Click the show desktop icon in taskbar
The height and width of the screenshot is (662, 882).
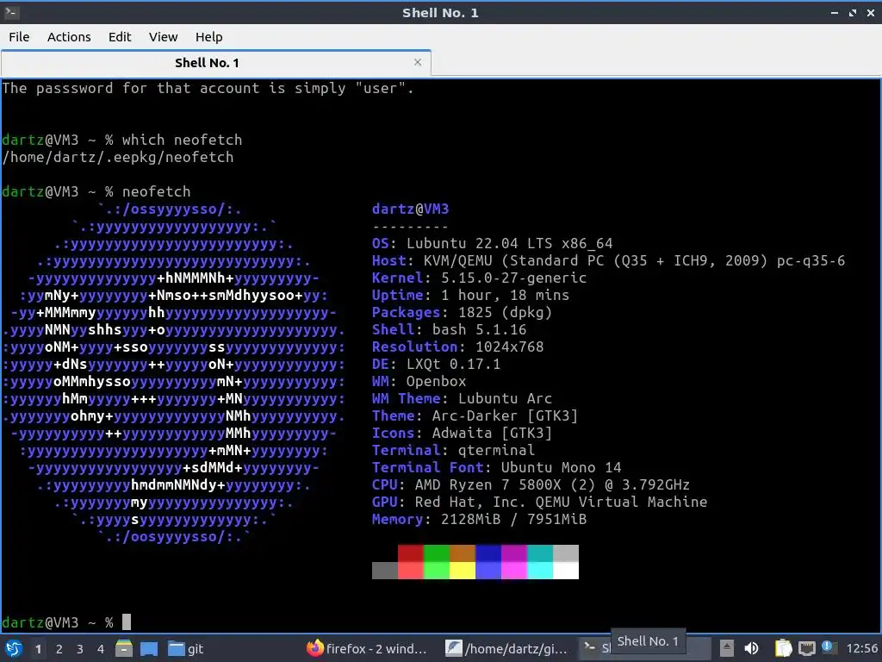click(149, 648)
